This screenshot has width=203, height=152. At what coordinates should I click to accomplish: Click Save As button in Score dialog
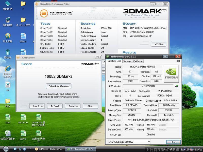point(37,106)
